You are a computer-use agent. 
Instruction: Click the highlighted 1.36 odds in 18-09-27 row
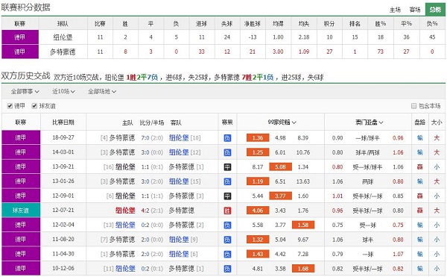coord(258,138)
